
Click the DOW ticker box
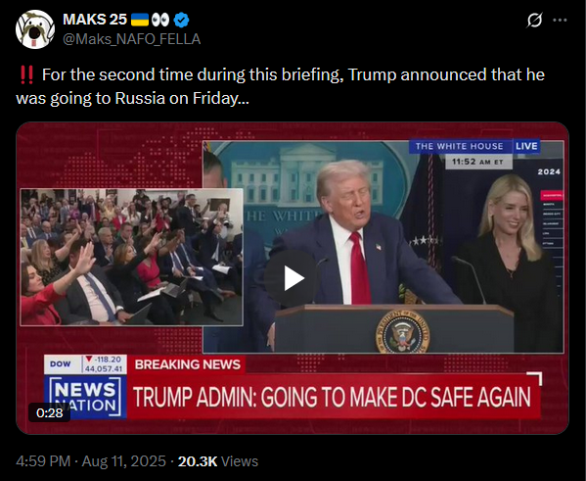click(x=85, y=364)
